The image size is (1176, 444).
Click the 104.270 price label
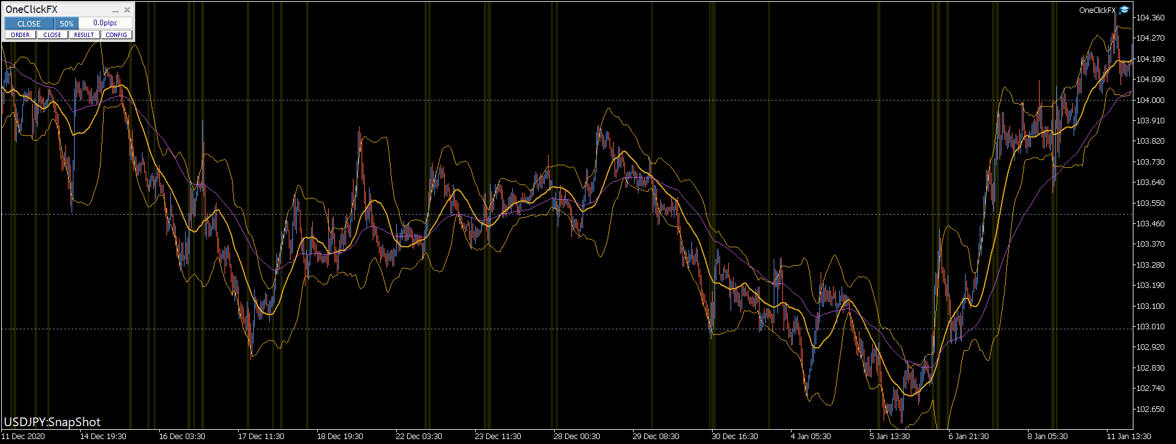tap(1151, 38)
